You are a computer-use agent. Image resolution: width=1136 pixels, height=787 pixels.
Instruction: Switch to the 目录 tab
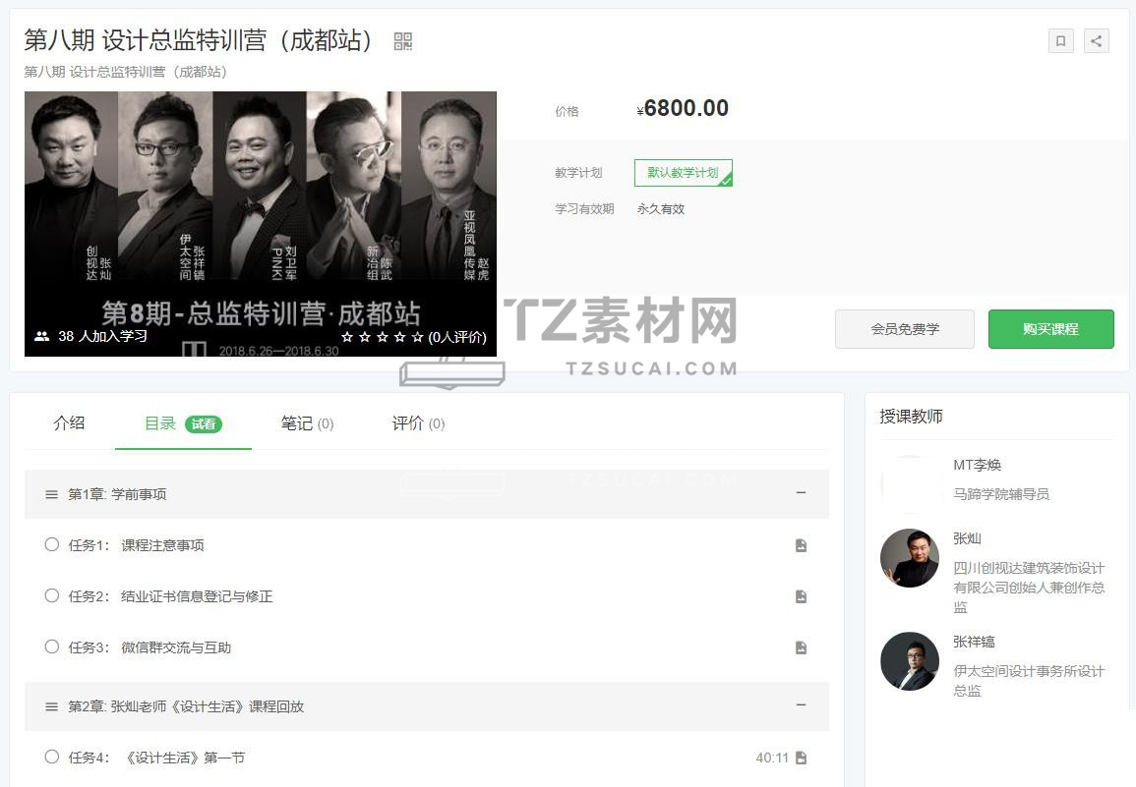pos(160,423)
